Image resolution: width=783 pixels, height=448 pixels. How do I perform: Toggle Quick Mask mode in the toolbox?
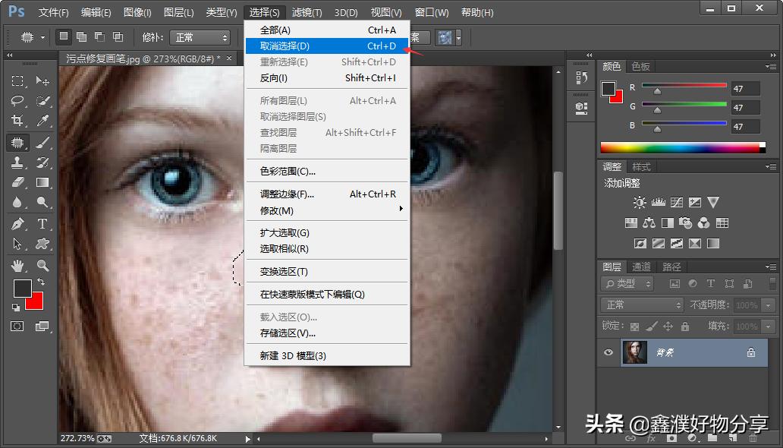17,326
